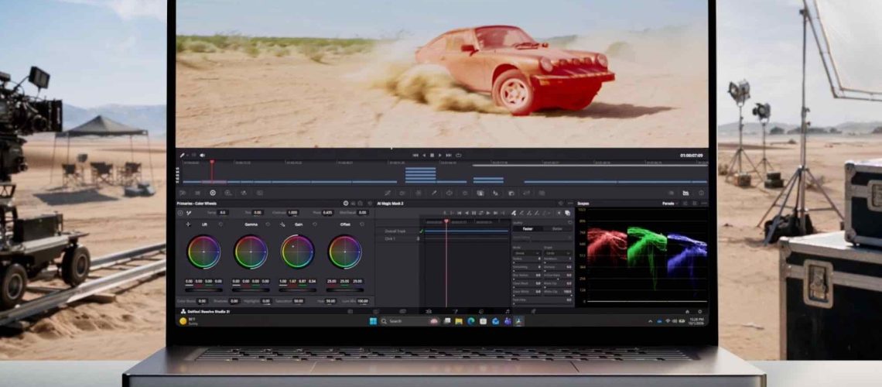Screen dimensions: 882x387
Task: Open AI Magic Mask panel options menu
Action: (570, 203)
